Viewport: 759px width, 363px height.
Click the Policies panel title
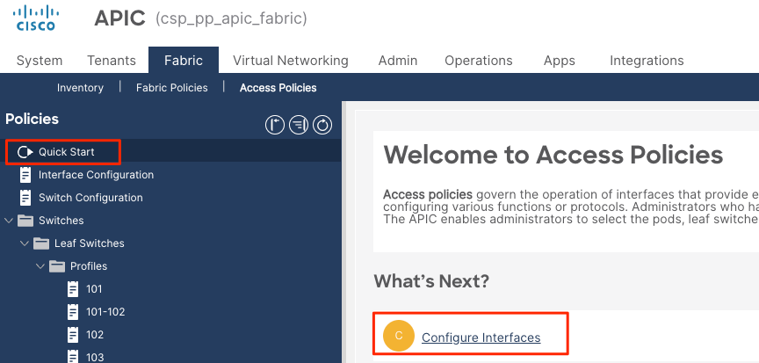(32, 119)
